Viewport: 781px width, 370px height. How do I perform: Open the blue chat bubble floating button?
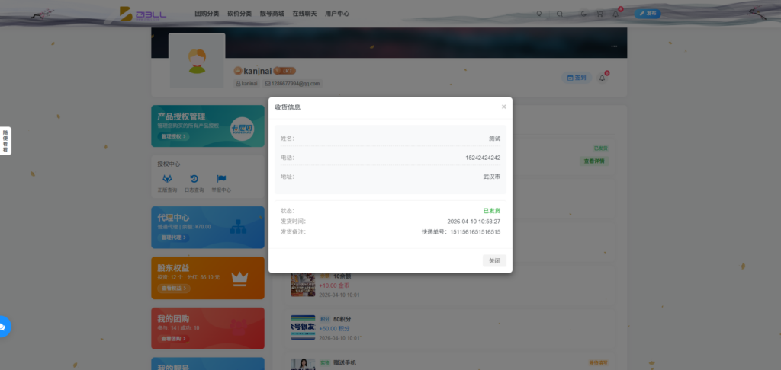coord(2,327)
